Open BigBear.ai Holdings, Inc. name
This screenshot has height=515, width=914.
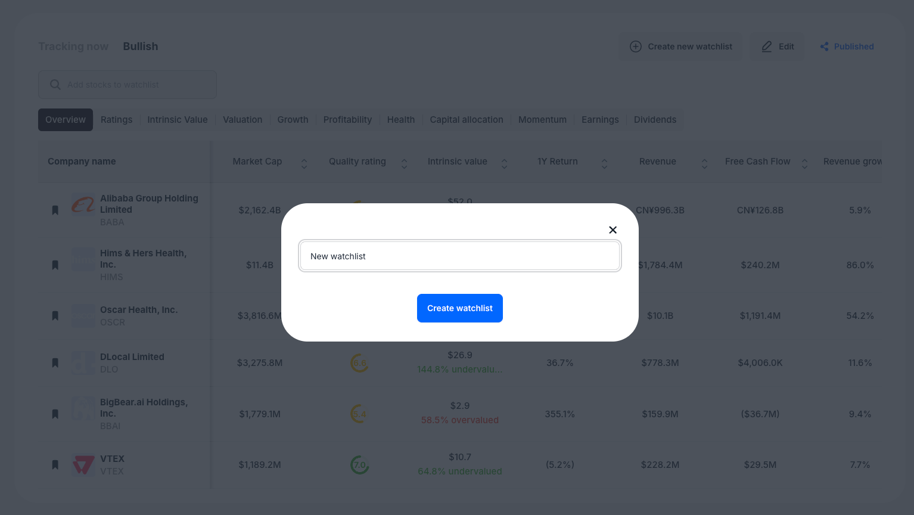144,408
